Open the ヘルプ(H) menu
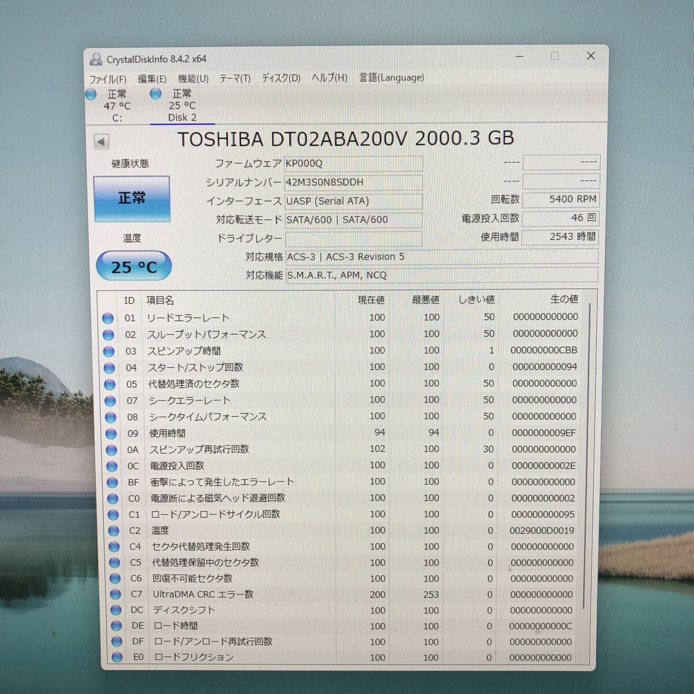Image resolution: width=694 pixels, height=694 pixels. click(330, 77)
